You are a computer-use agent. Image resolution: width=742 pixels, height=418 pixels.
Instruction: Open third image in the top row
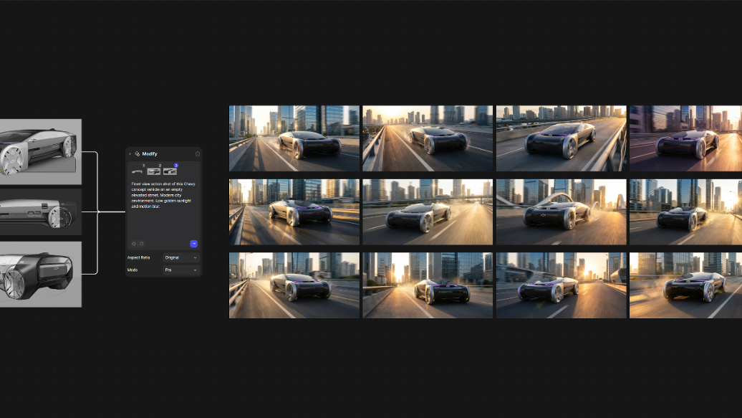[561, 138]
